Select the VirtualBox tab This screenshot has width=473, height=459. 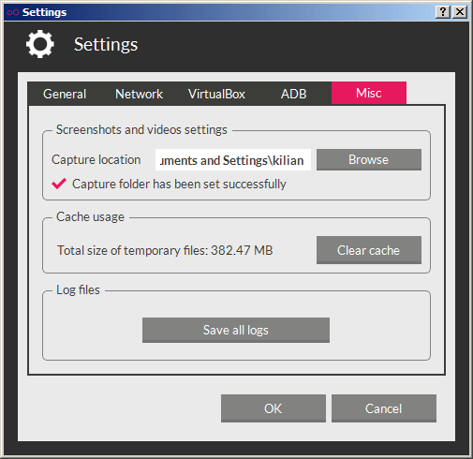click(x=216, y=94)
